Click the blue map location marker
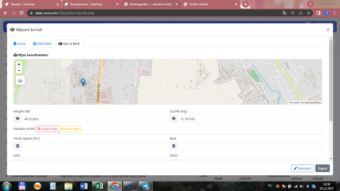This screenshot has height=191, width=340. (x=83, y=82)
